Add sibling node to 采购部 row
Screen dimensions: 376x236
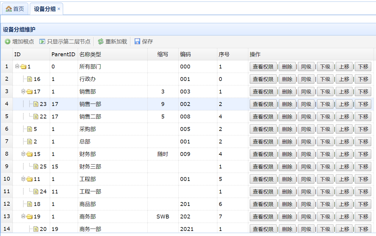tap(306, 129)
